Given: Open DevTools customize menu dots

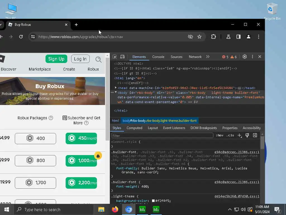Looking at the screenshot, I should coord(252,57).
